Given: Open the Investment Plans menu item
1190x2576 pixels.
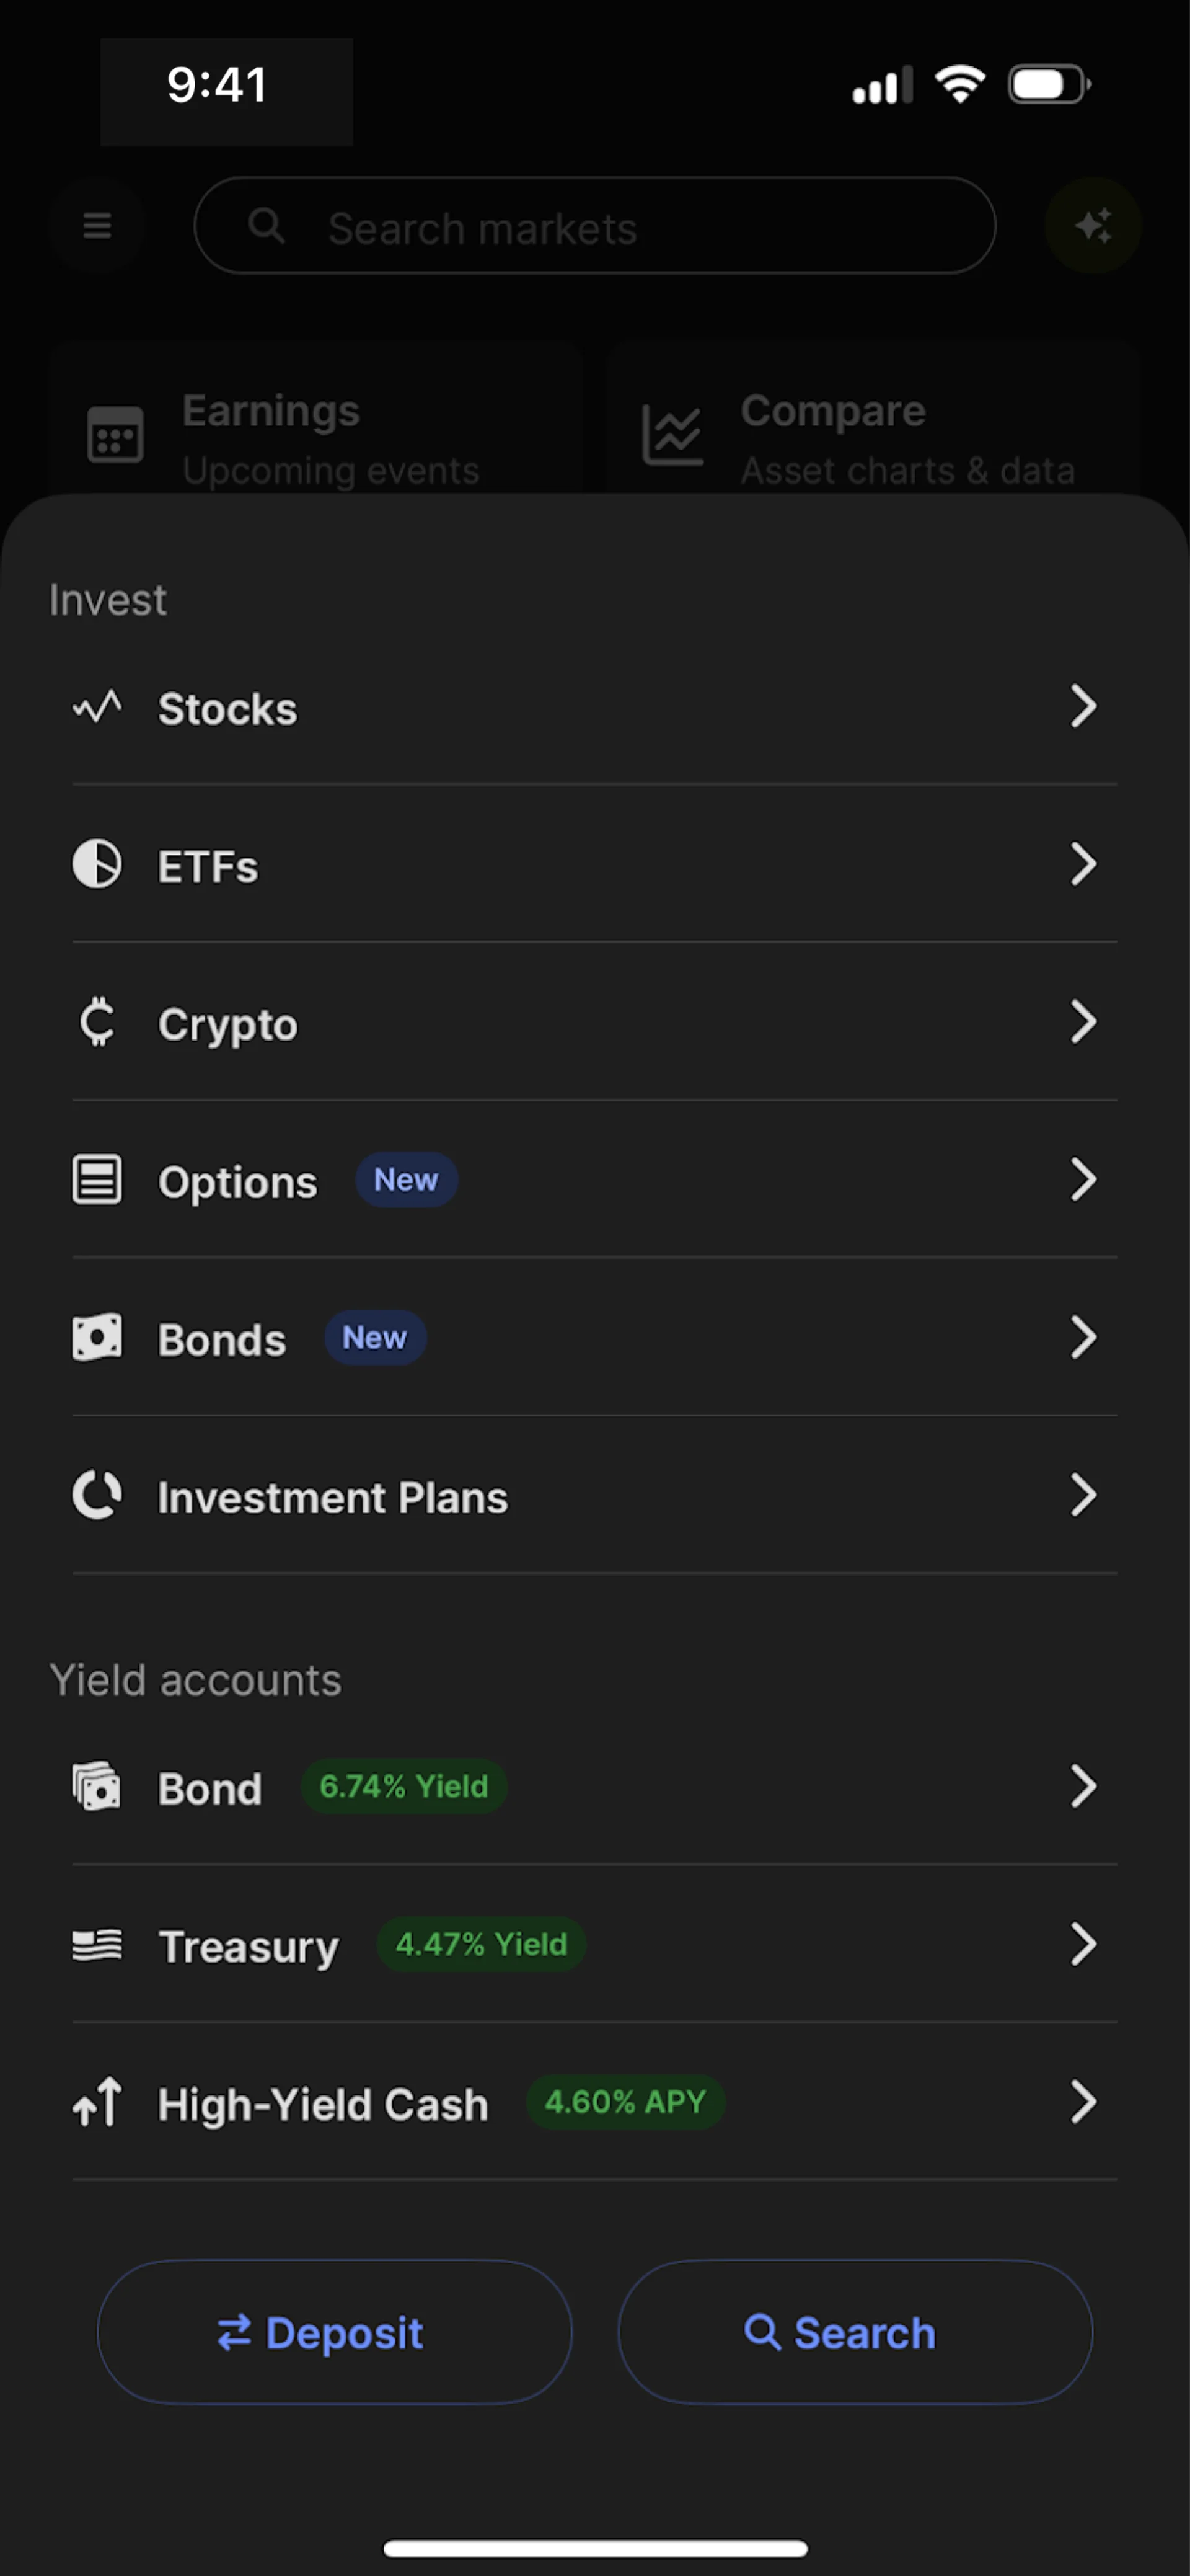Looking at the screenshot, I should click(x=594, y=1496).
